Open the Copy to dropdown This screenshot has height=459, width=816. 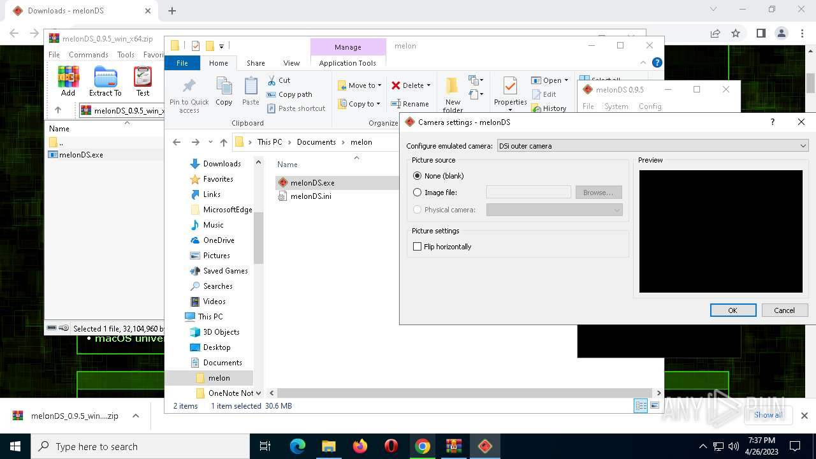click(359, 104)
